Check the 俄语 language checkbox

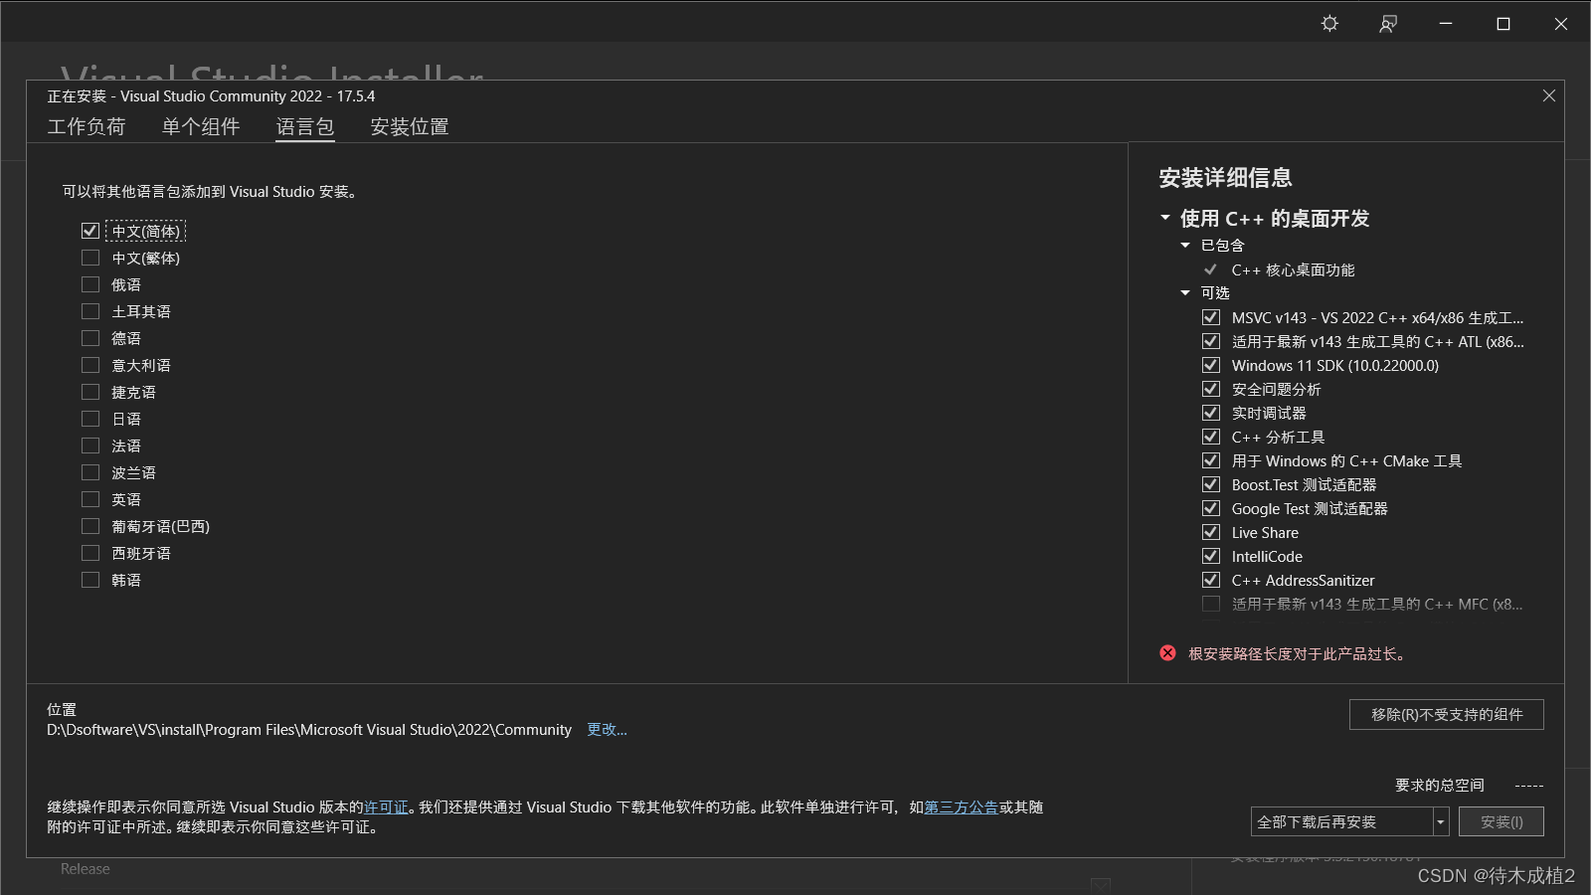(90, 284)
